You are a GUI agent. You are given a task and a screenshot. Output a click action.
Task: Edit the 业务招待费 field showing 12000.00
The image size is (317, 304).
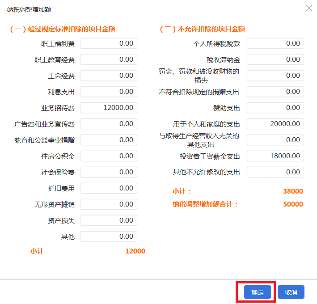(x=109, y=108)
